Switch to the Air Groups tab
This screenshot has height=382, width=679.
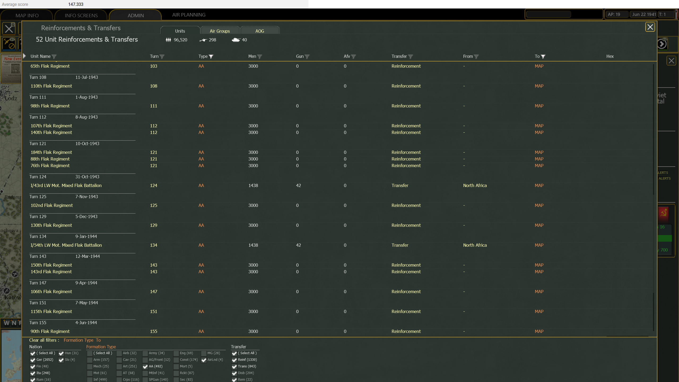[x=220, y=31]
